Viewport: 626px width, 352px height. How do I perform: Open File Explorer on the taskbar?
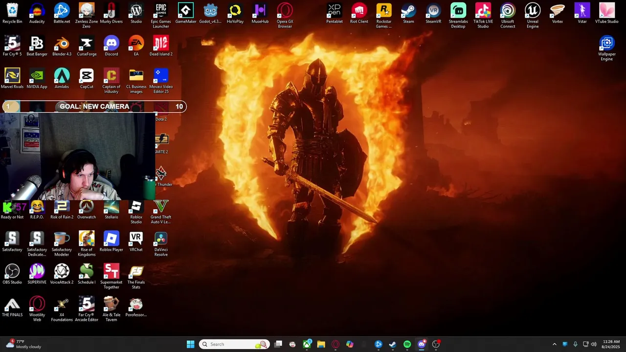pyautogui.click(x=321, y=344)
